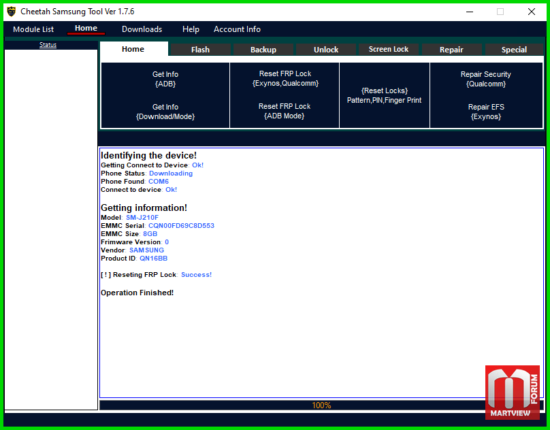Screen dimensions: 550x430
Task: Click the 100% progress bar
Action: click(x=321, y=405)
